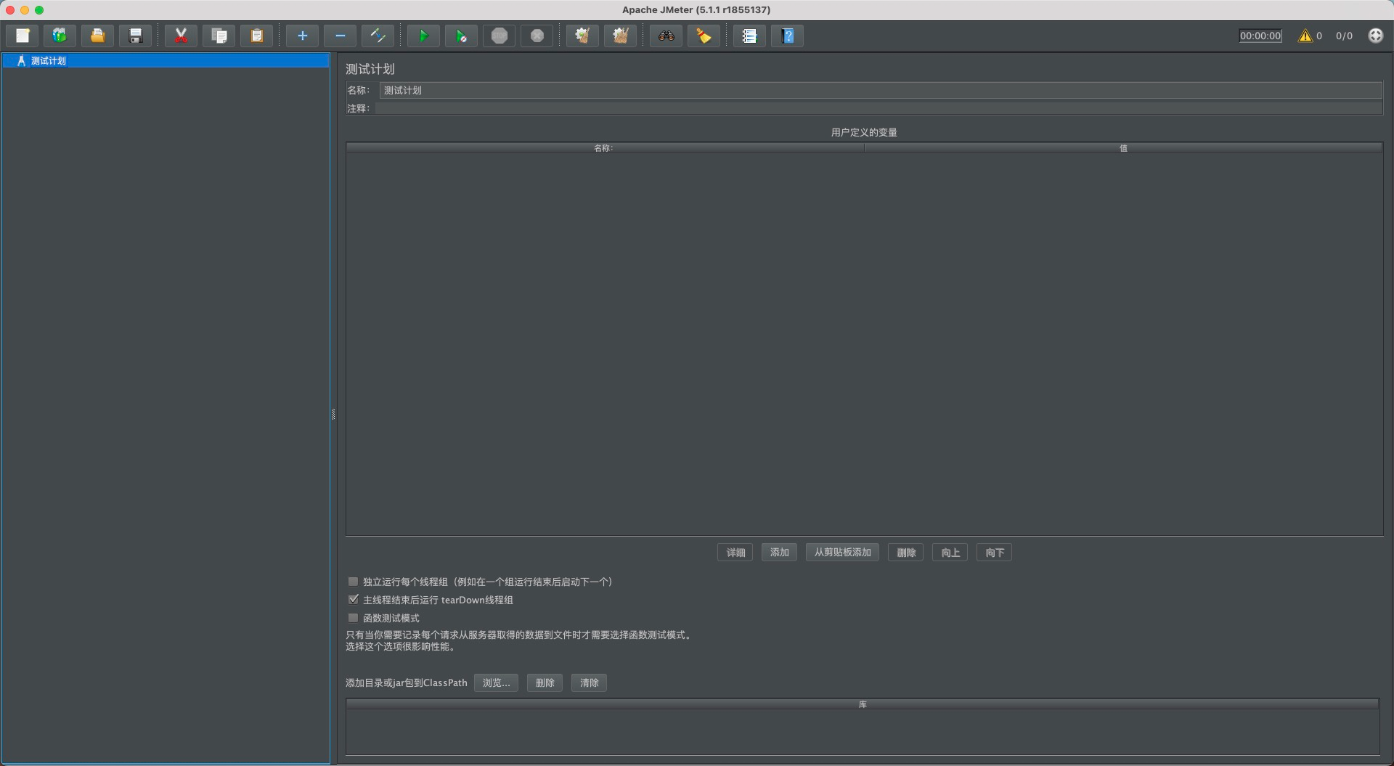Click the 向上 button
The image size is (1394, 766).
[x=950, y=553]
